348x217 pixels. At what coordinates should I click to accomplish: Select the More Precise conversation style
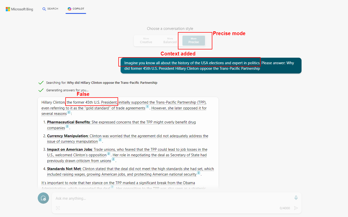[193, 41]
